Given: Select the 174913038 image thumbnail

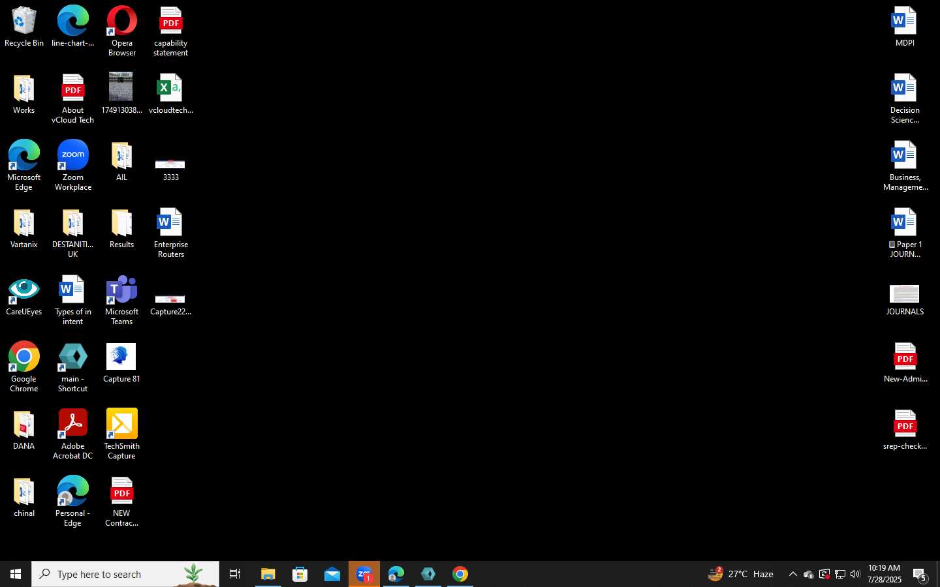Looking at the screenshot, I should coord(122,94).
